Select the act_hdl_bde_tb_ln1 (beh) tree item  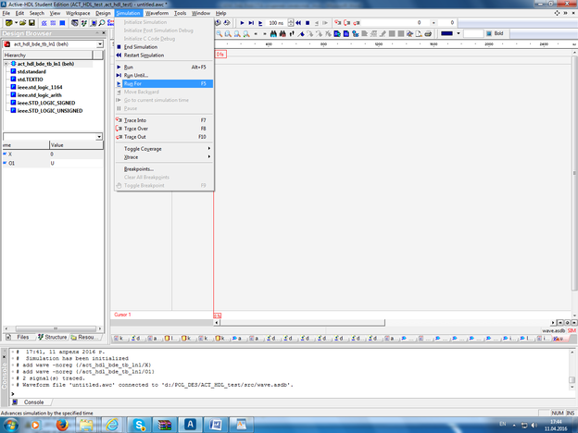(x=46, y=64)
